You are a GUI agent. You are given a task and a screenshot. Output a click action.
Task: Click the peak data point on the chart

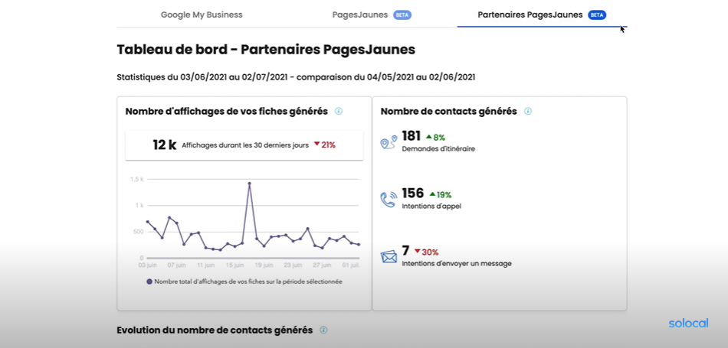pos(249,184)
